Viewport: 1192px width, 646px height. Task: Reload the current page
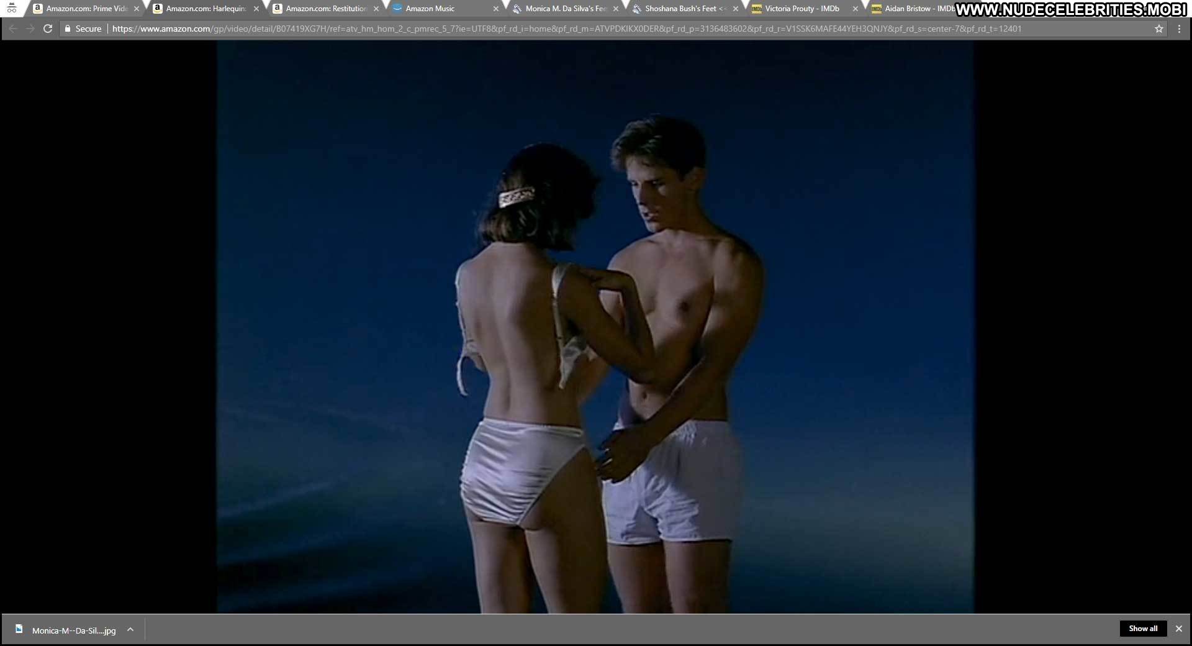point(48,29)
